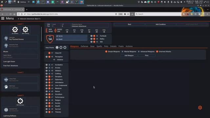The width and height of the screenshot is (210, 118).
Task: Click the Free Feat: Streetwise entry
Action: 10,66
